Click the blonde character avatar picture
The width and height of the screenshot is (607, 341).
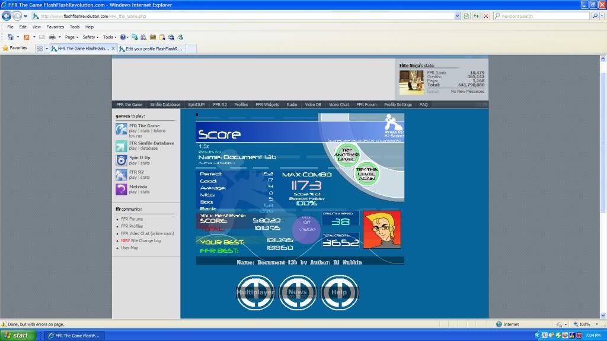(x=382, y=229)
